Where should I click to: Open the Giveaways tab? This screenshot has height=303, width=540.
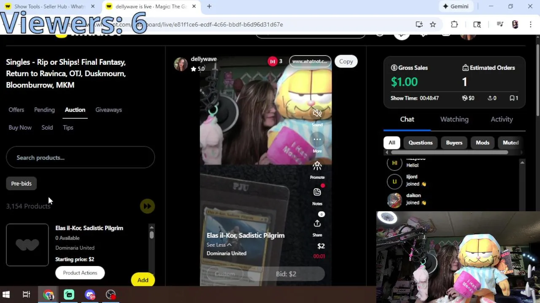[108, 110]
